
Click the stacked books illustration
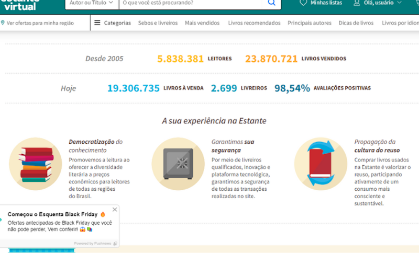pyautogui.click(x=36, y=164)
